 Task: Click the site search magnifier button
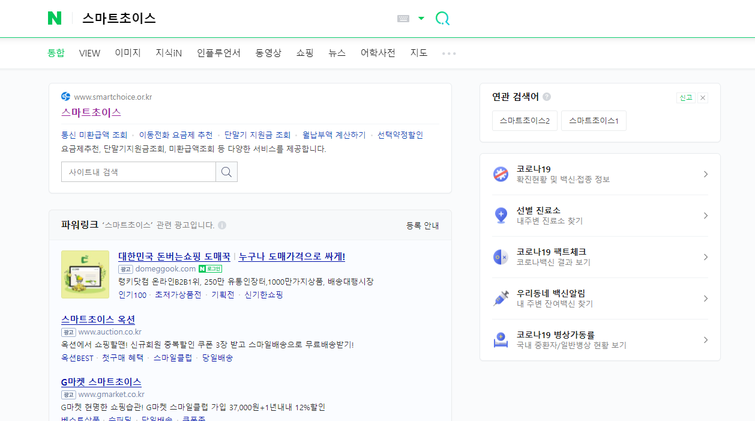click(x=226, y=172)
